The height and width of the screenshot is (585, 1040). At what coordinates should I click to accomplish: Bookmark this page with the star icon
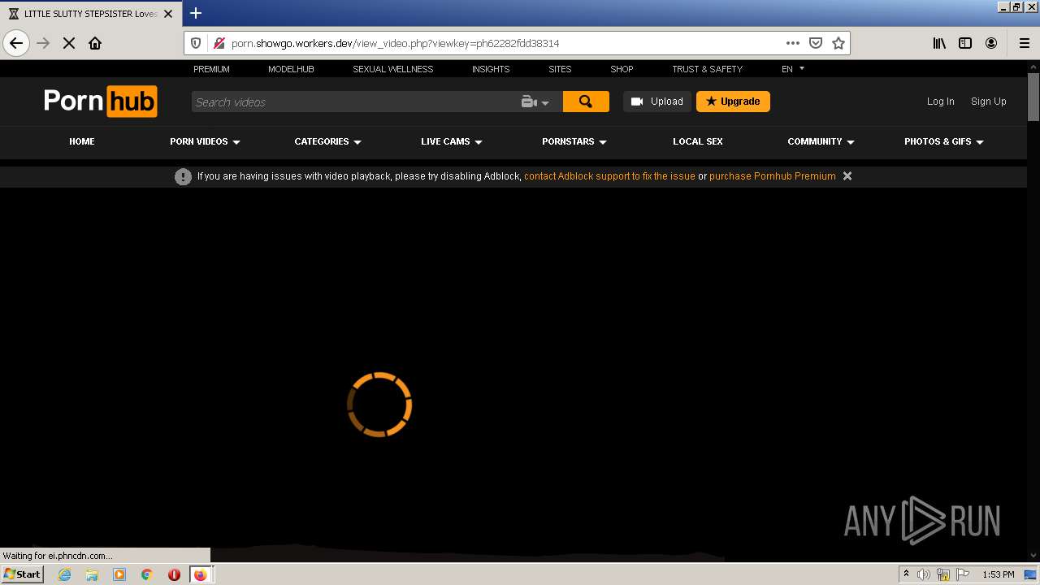click(838, 43)
